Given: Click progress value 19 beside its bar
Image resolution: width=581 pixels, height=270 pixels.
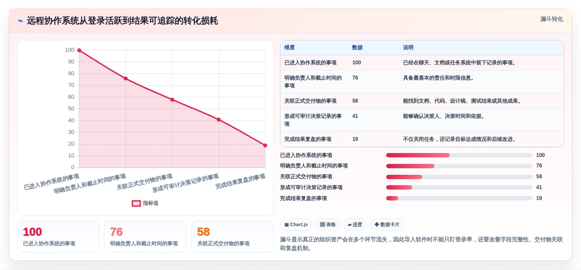Looking at the screenshot, I should pos(539,198).
